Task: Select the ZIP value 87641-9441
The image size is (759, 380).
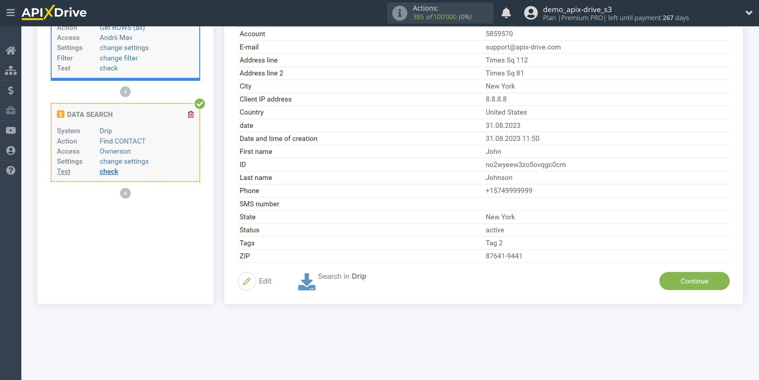Action: pyautogui.click(x=504, y=256)
